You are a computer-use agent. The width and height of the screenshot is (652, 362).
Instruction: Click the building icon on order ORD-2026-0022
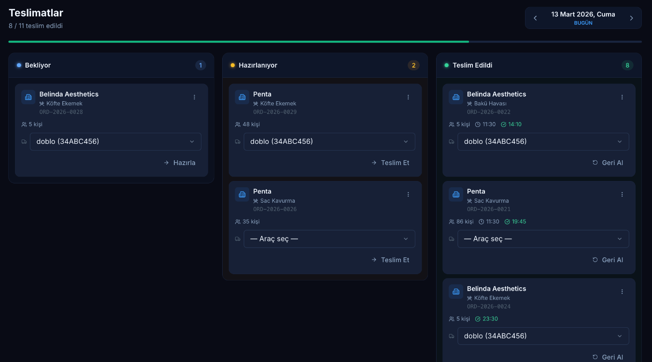tap(456, 97)
